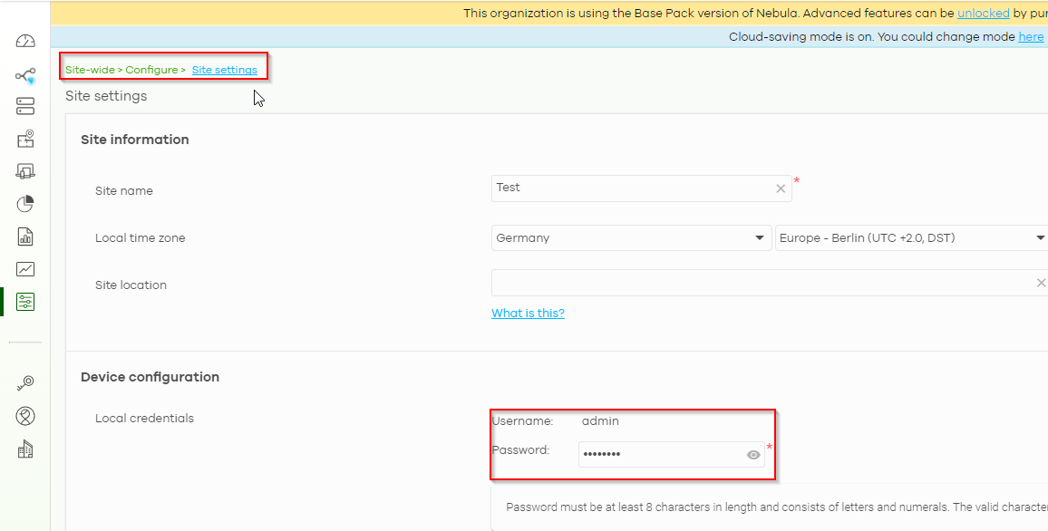Click the topology nodes icon in sidebar
The image size is (1048, 531).
pos(25,75)
